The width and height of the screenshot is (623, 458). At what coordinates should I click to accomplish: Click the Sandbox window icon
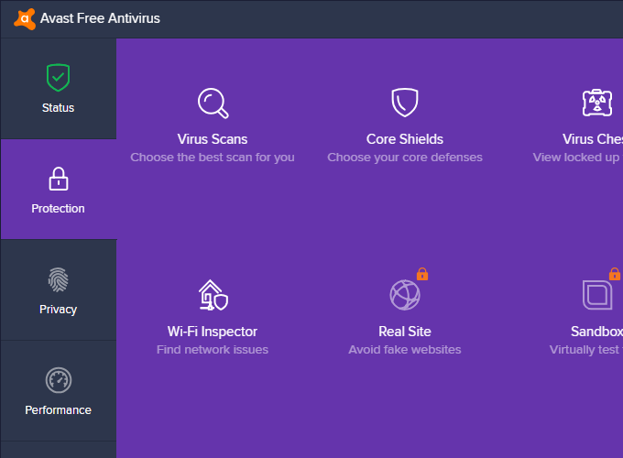pyautogui.click(x=597, y=295)
